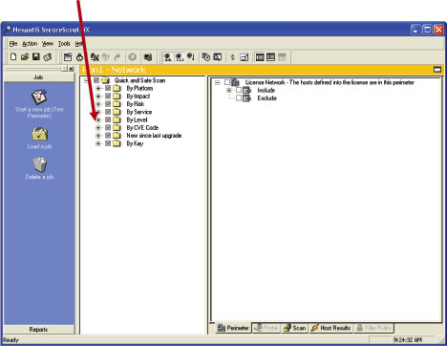The width and height of the screenshot is (447, 346).
Task: Expand the Include node
Action: coord(229,91)
